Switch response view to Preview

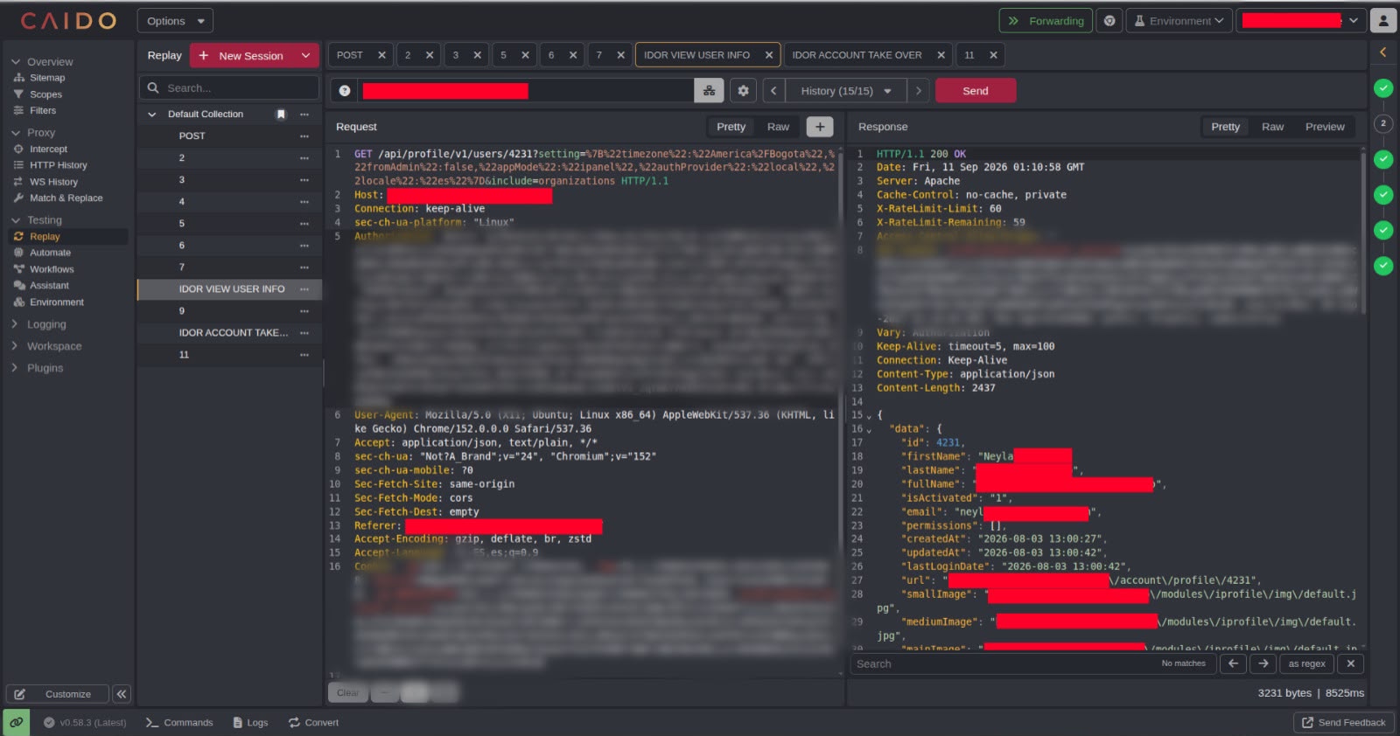point(1325,127)
